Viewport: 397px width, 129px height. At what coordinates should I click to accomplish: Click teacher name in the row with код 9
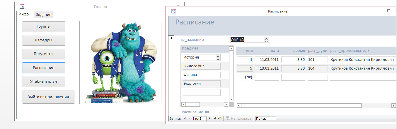363,68
